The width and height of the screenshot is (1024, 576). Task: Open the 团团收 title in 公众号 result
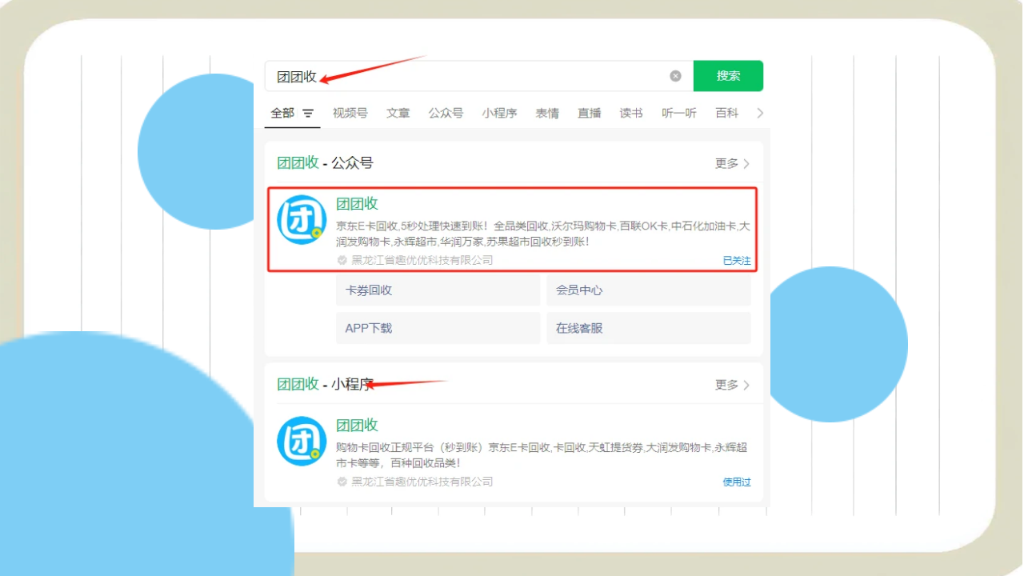tap(357, 204)
